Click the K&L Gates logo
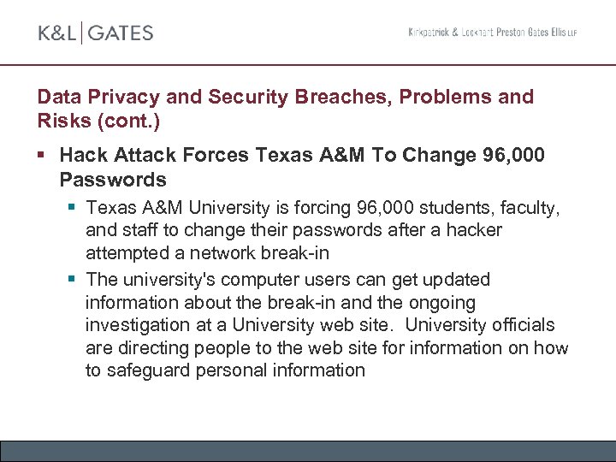The image size is (616, 462). coord(95,33)
